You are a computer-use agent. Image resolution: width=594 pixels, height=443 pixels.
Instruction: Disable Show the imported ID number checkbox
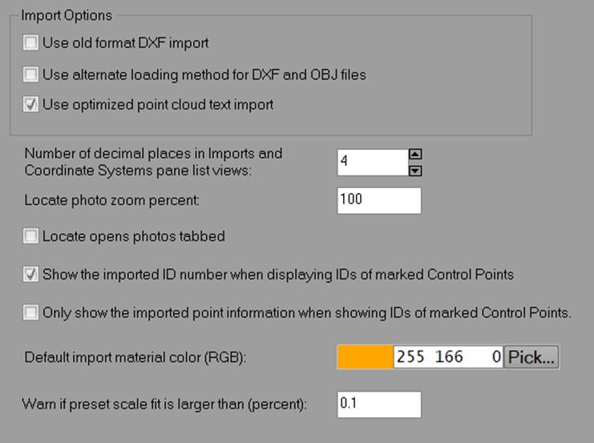pyautogui.click(x=31, y=275)
